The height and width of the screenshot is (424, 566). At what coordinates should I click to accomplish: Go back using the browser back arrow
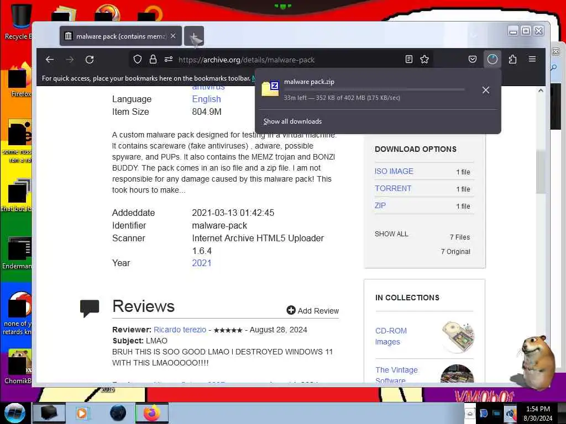[50, 60]
